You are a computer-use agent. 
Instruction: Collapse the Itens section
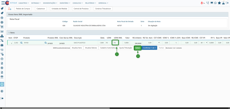[9, 33]
